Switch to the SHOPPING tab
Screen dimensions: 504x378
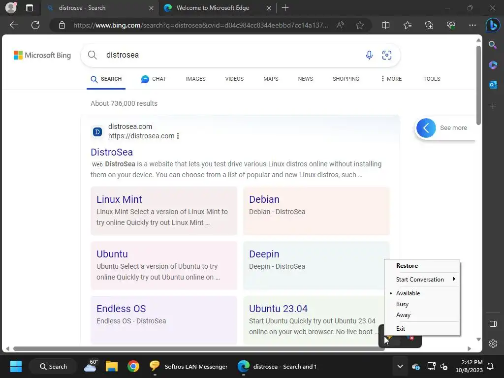(346, 79)
